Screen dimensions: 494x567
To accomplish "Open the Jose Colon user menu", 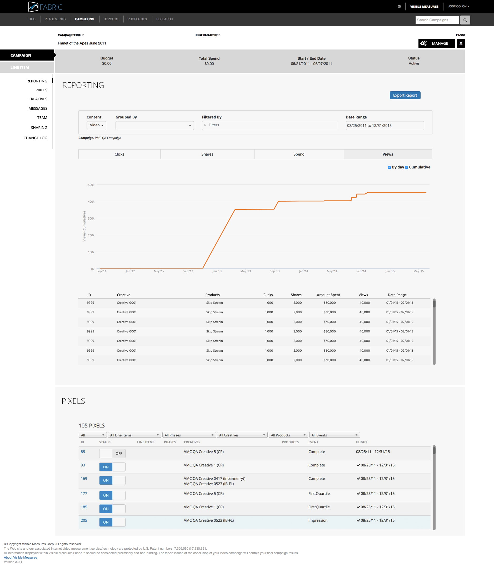I will point(458,6).
